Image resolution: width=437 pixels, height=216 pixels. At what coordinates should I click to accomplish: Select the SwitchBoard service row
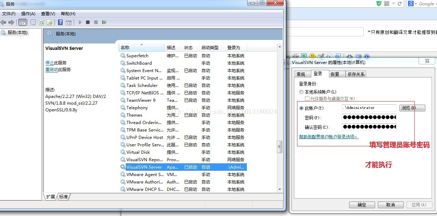click(x=183, y=63)
